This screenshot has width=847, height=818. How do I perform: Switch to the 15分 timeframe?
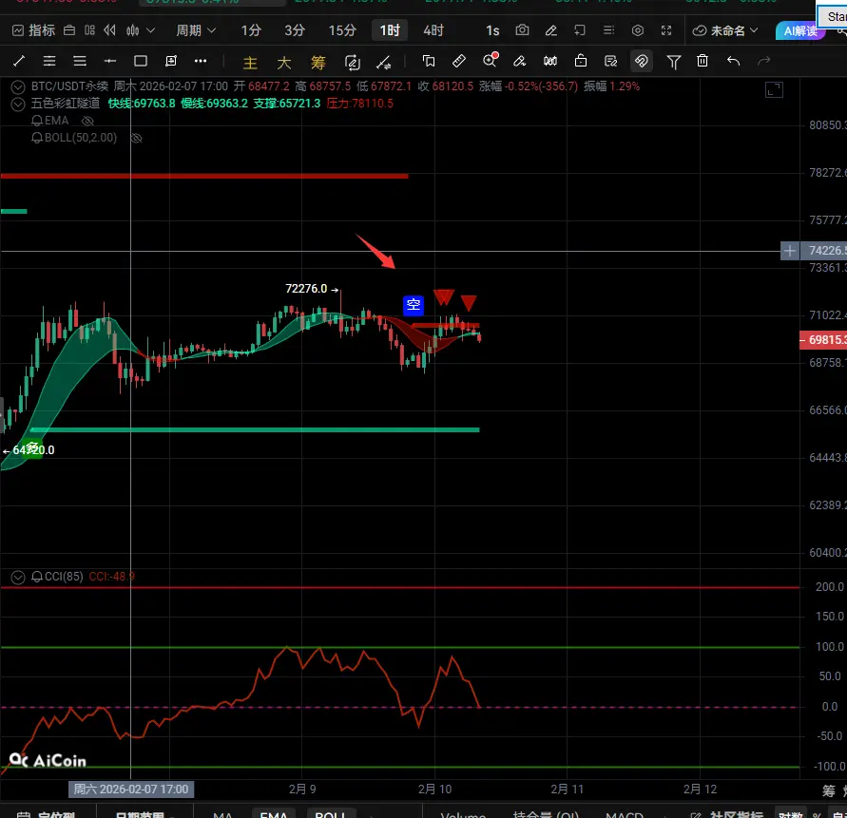pos(342,30)
